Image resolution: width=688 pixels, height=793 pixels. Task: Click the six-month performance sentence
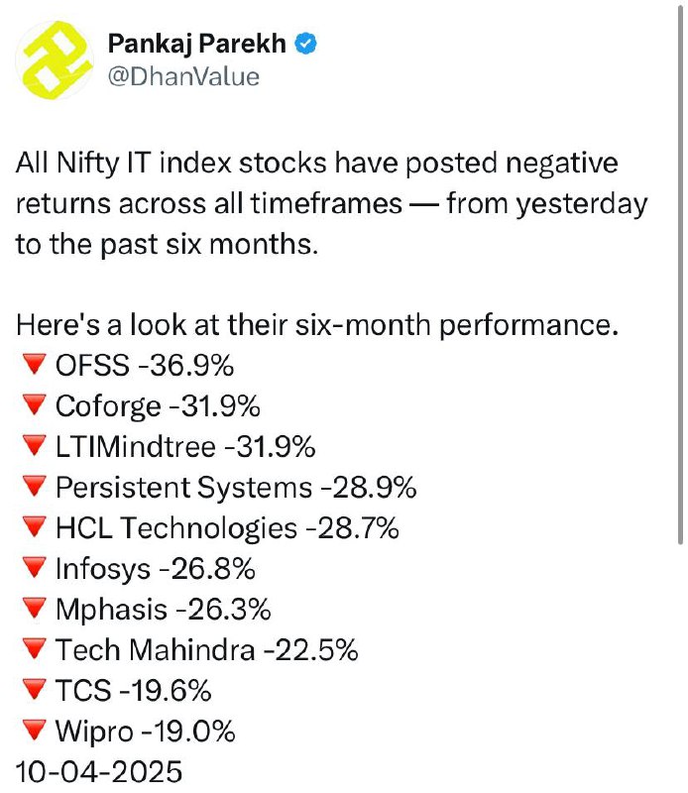317,325
